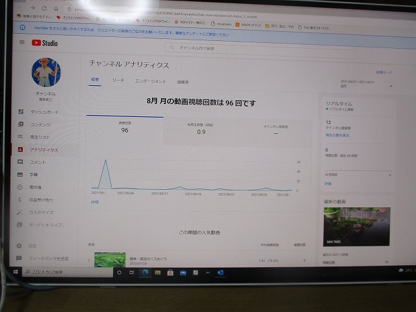Open カスタマイズ in the sidebar

42,213
